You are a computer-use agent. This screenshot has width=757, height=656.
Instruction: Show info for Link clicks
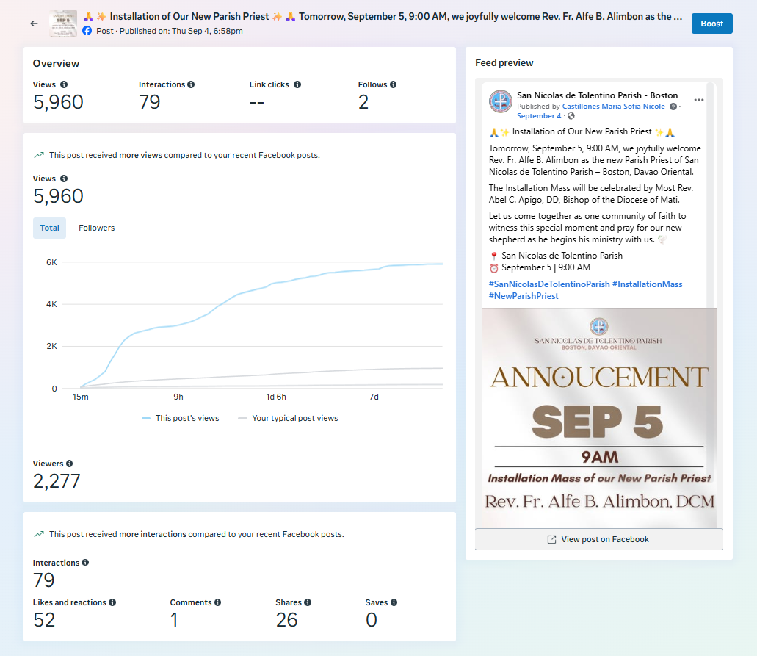click(297, 84)
